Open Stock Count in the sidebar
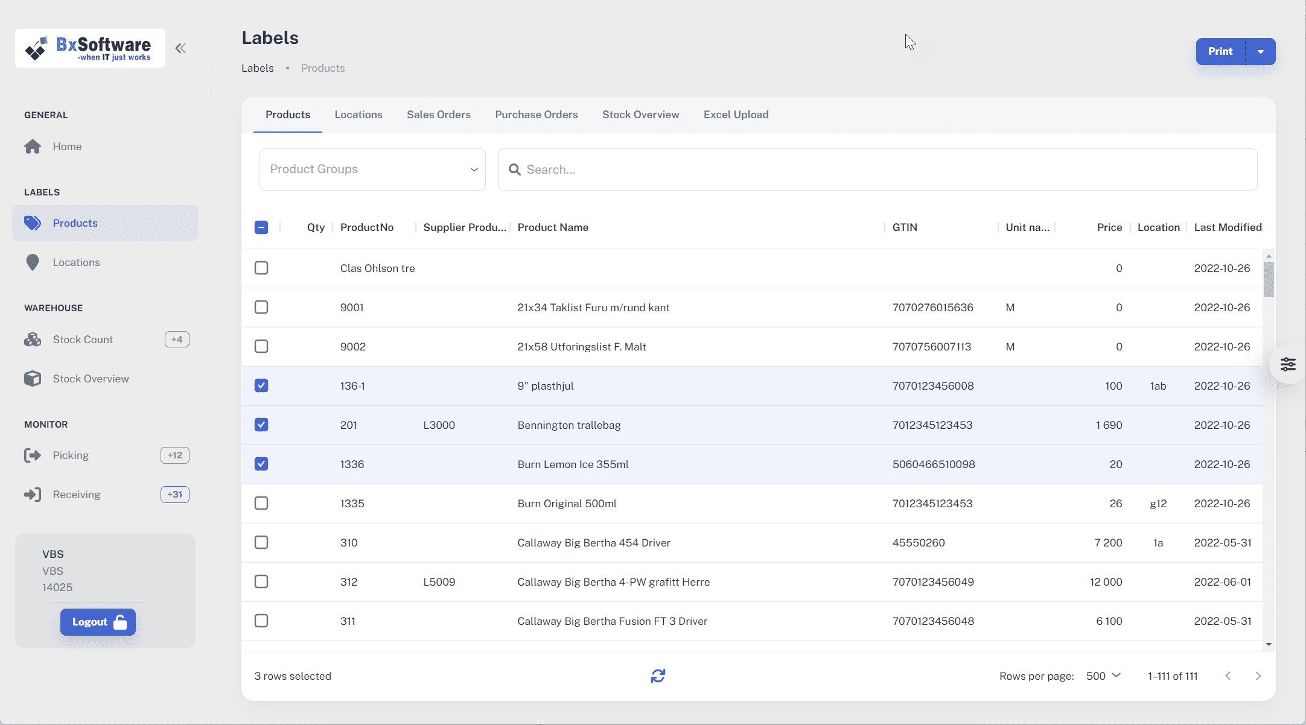This screenshot has height=725, width=1306. point(105,340)
